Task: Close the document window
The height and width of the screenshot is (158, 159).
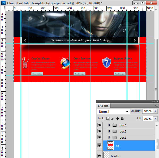Action: pos(151,3)
